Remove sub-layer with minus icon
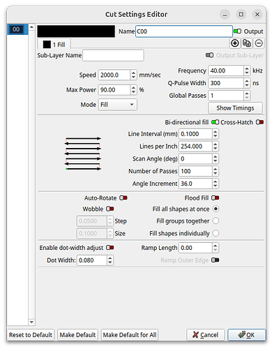 point(259,43)
